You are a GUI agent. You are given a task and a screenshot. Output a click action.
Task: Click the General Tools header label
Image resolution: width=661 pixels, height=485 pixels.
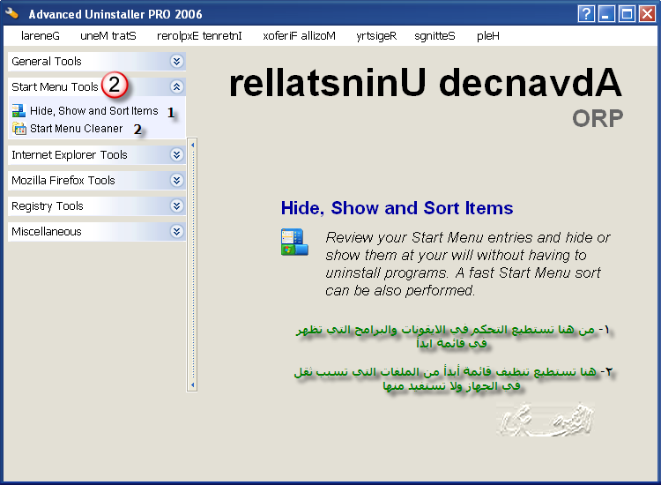coord(47,62)
